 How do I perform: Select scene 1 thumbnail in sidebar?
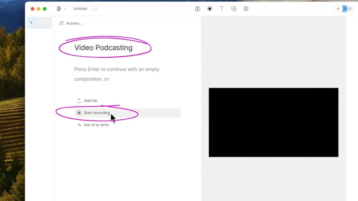[40, 23]
